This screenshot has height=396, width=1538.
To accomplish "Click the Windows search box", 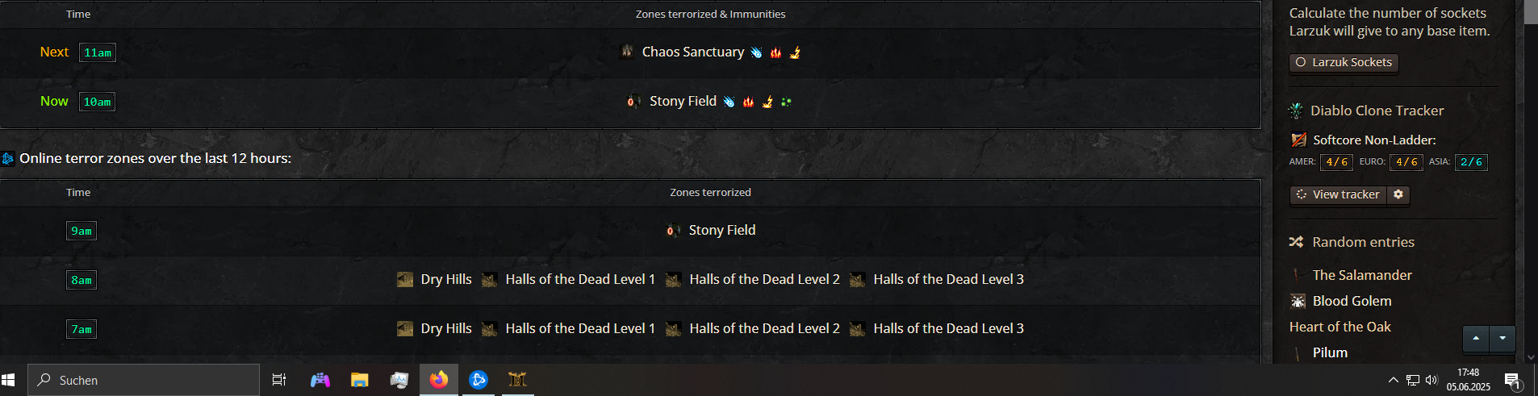I will tap(144, 380).
